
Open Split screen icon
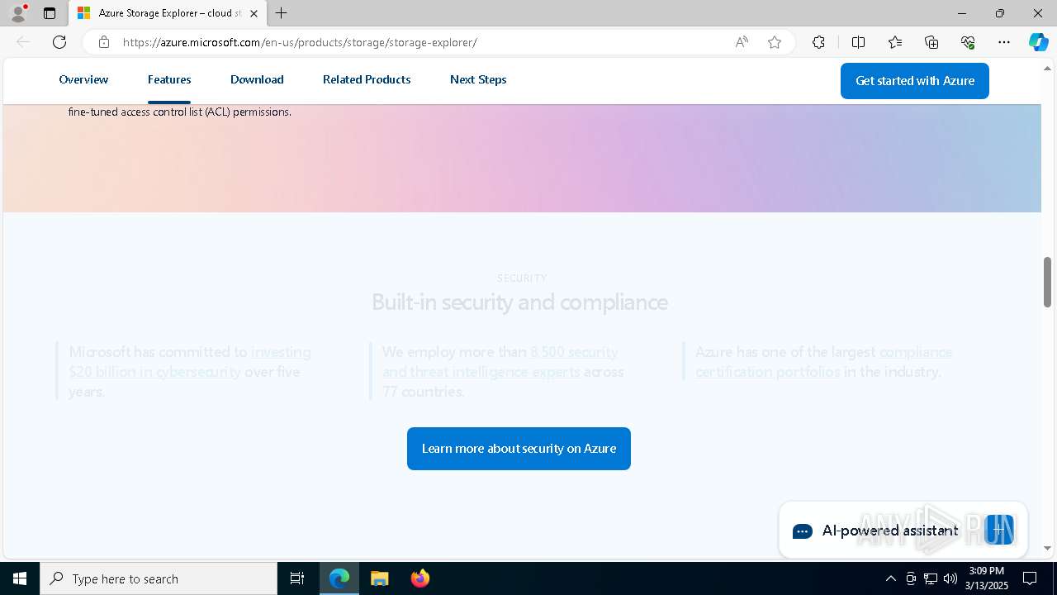pos(858,42)
